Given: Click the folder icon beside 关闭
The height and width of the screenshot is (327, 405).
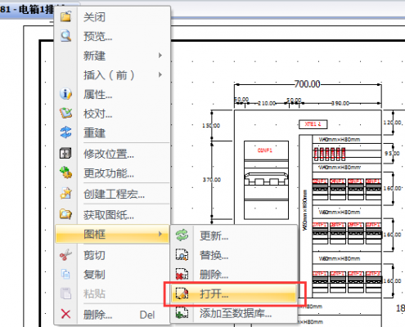Looking at the screenshot, I should [x=65, y=16].
